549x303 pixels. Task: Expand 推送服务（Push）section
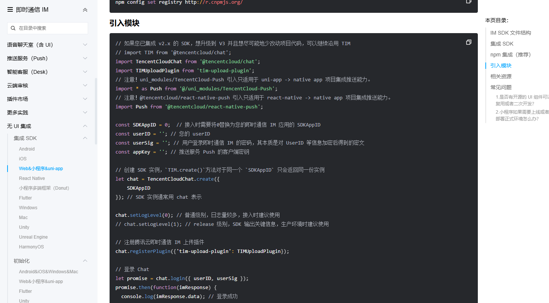pyautogui.click(x=47, y=58)
